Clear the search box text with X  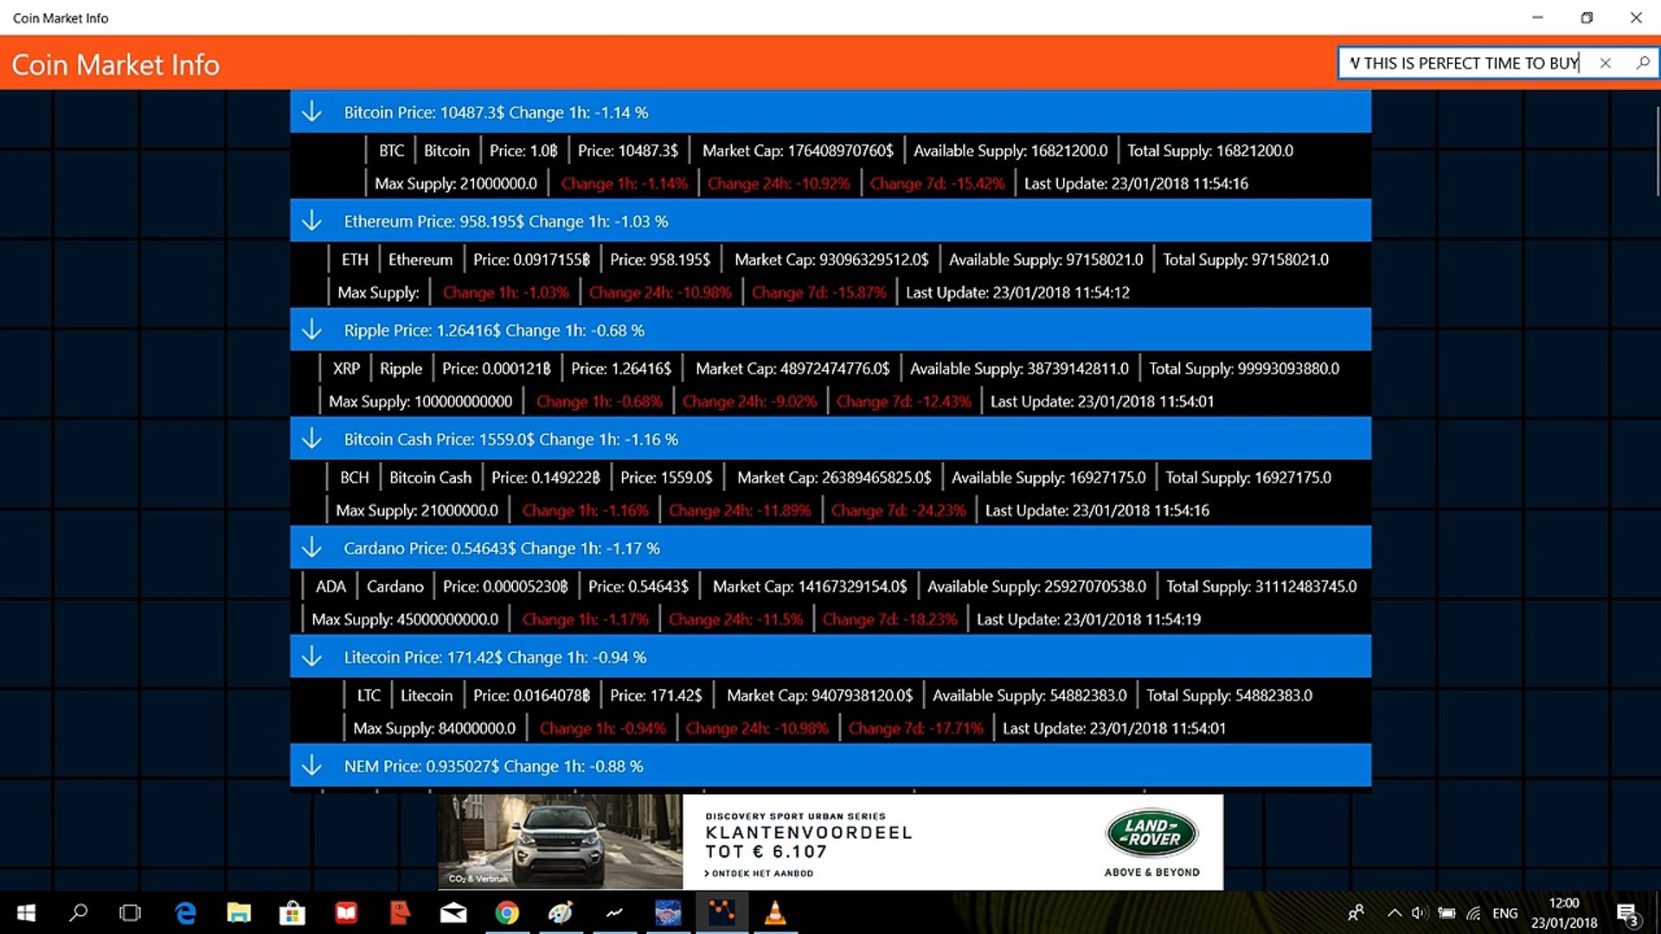(1606, 62)
